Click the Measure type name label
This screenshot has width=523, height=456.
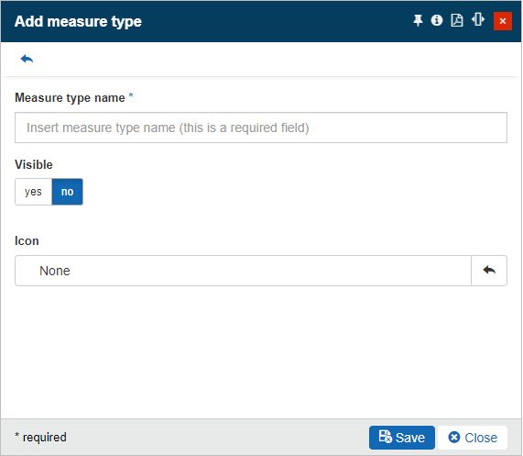tap(70, 98)
